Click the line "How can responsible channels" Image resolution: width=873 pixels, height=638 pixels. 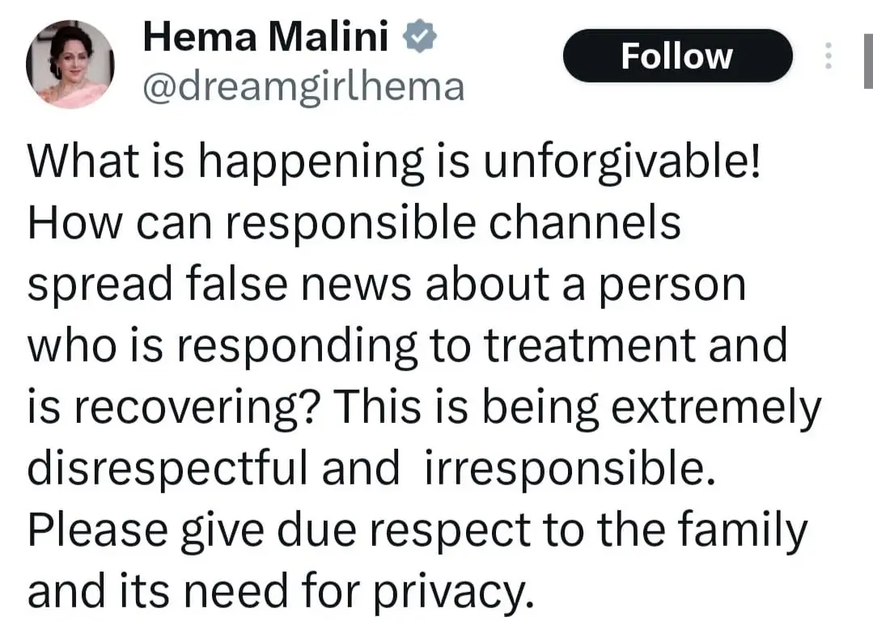click(354, 224)
